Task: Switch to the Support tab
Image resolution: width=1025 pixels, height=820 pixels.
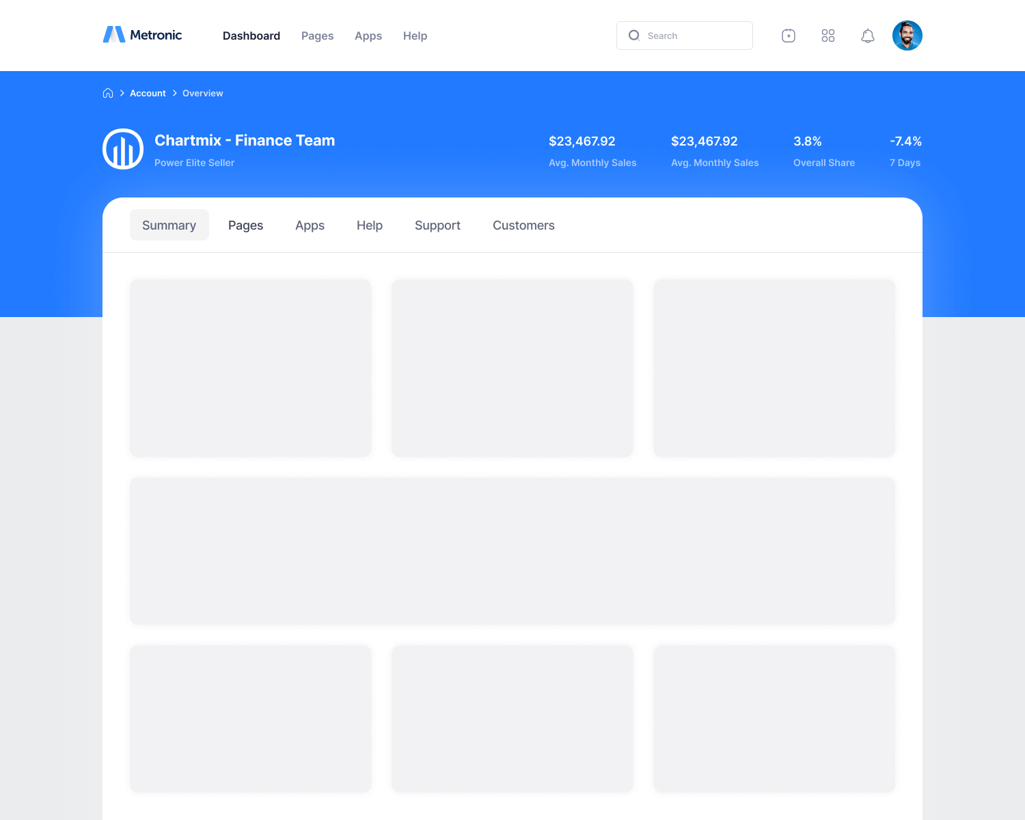Action: coord(437,225)
